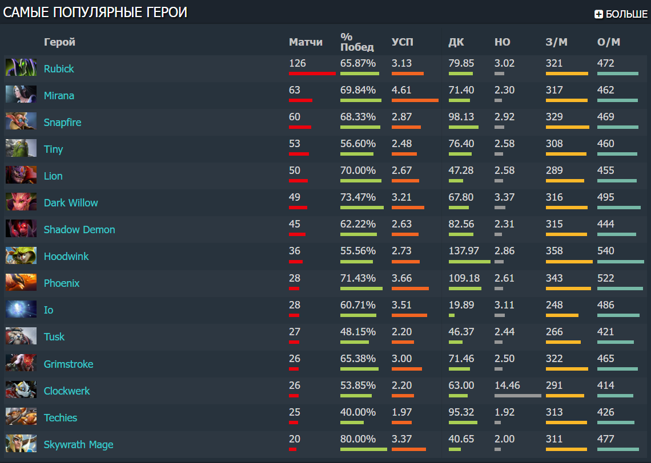651x463 pixels.
Task: Click the ДК column header
Action: [x=456, y=42]
